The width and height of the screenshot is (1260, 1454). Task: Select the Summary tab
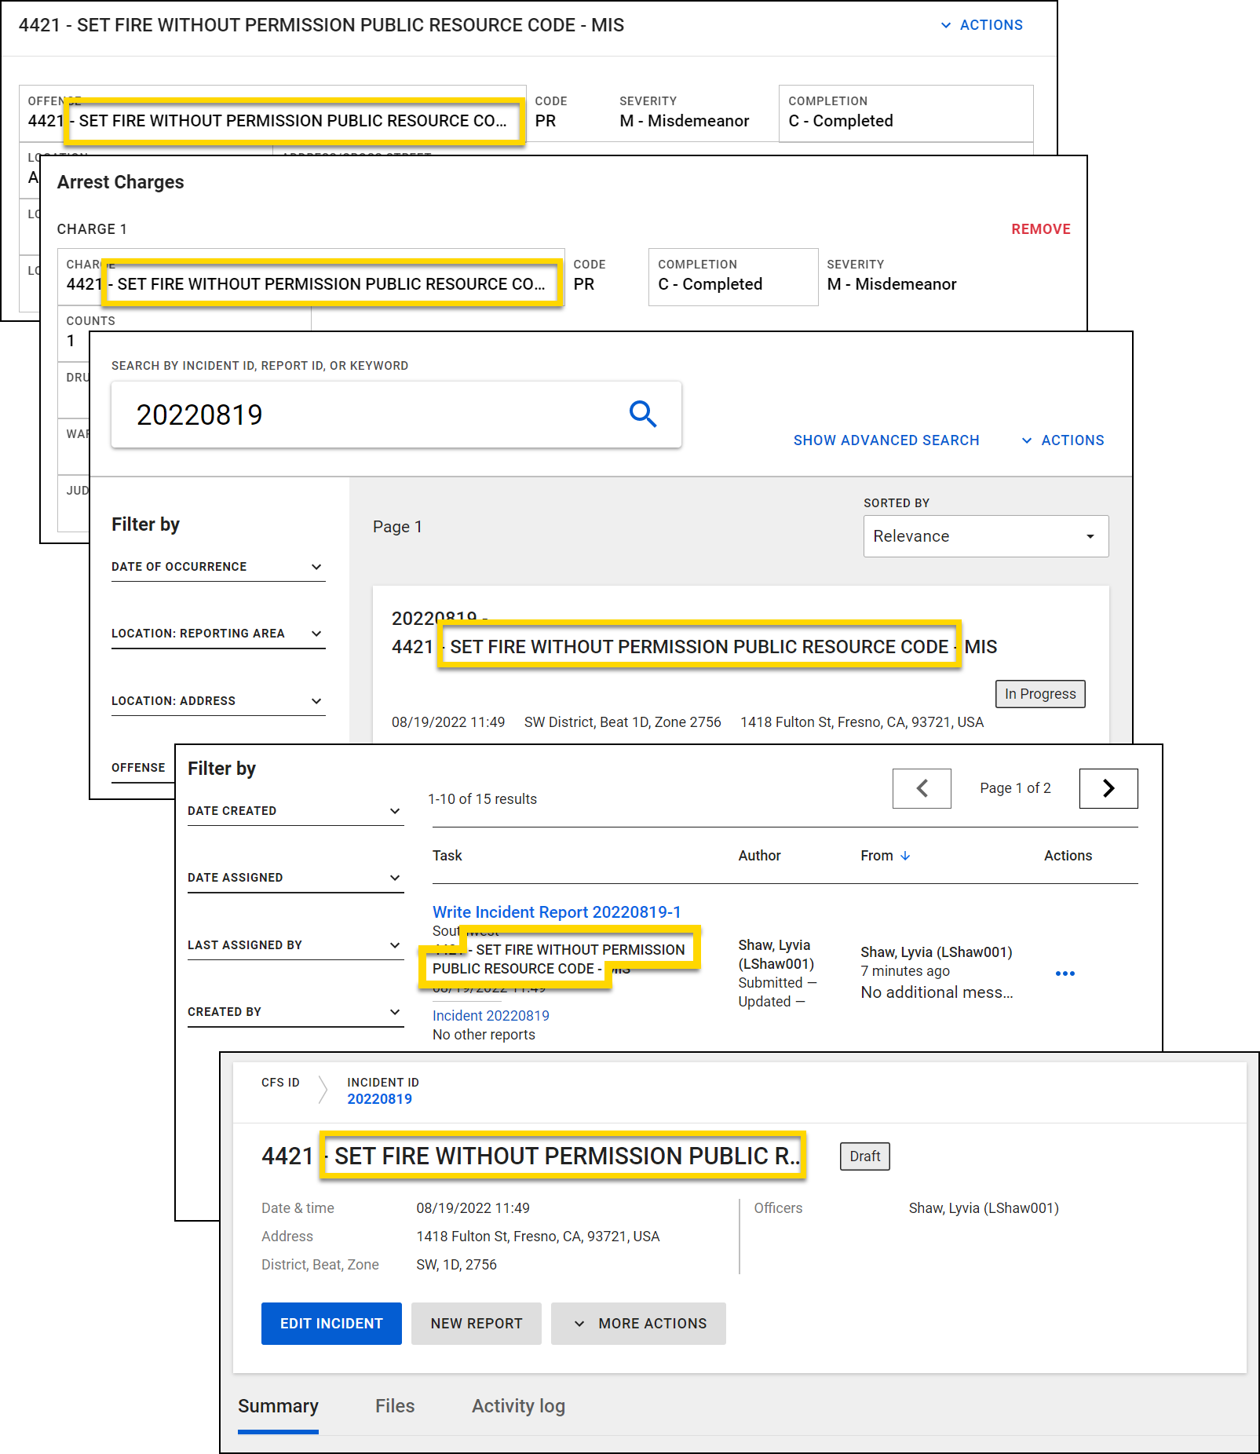[x=278, y=1406]
